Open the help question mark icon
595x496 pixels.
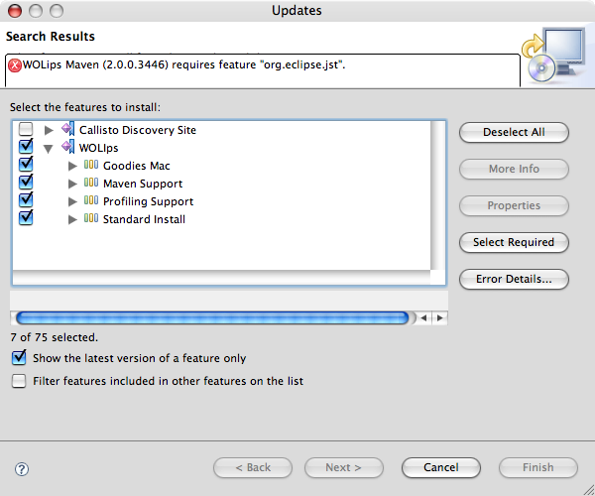(x=22, y=469)
